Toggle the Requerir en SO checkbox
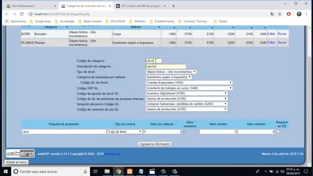Screen dimensions: 313x176 coord(278,132)
